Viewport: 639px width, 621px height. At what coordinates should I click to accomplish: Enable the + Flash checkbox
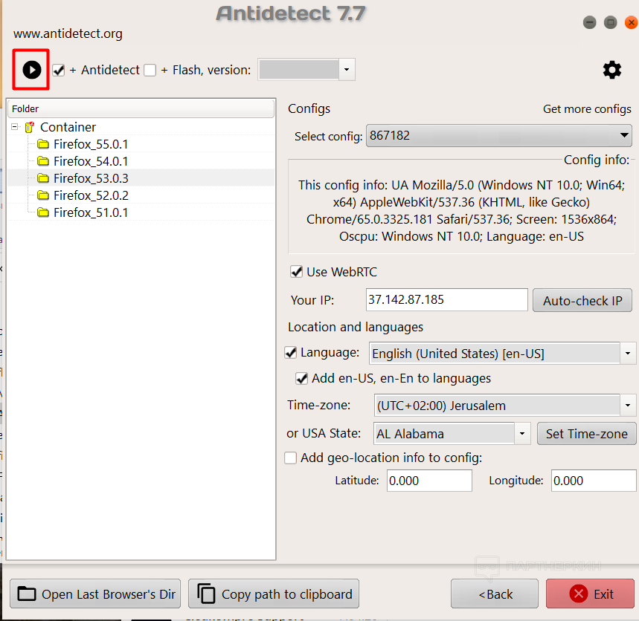coord(150,70)
